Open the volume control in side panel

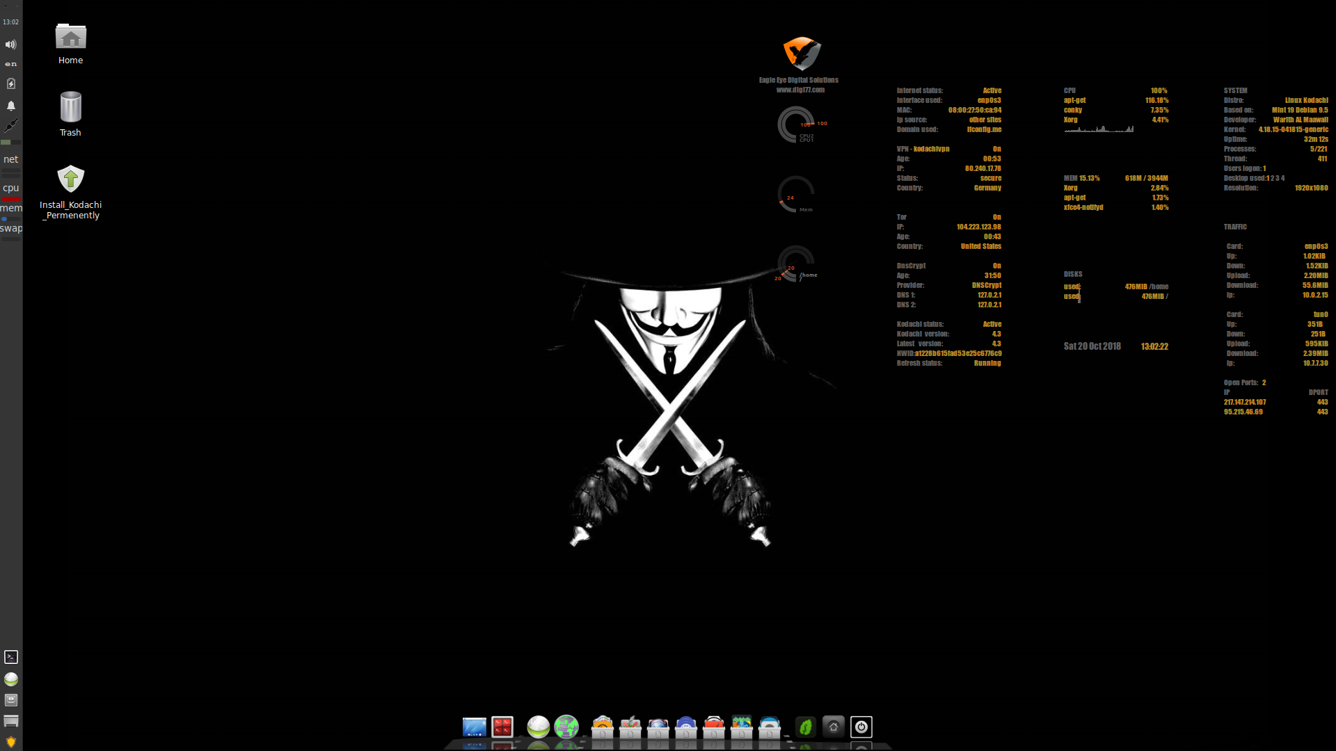click(10, 45)
